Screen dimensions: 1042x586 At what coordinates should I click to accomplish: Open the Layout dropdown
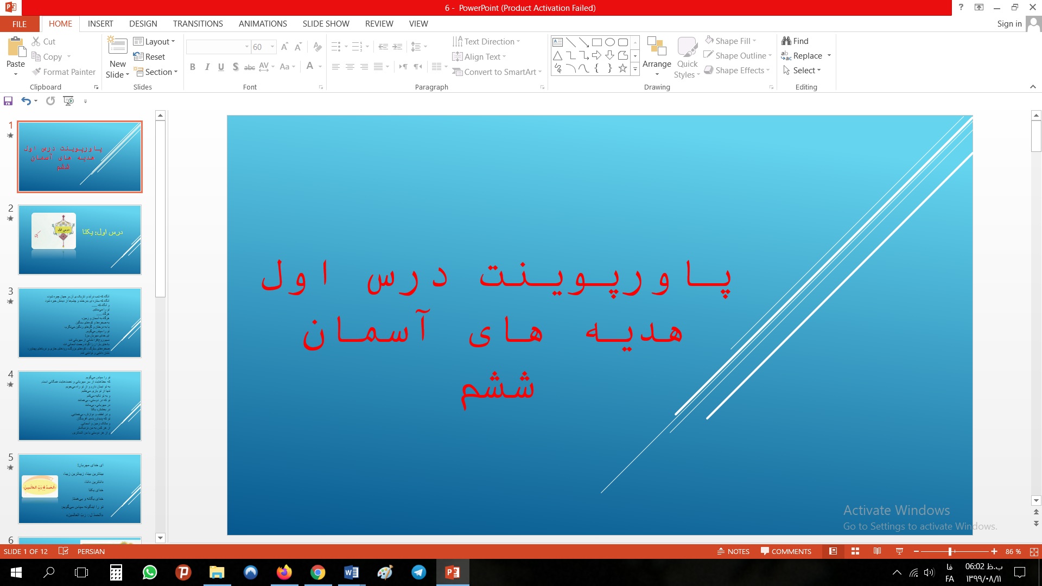[155, 41]
